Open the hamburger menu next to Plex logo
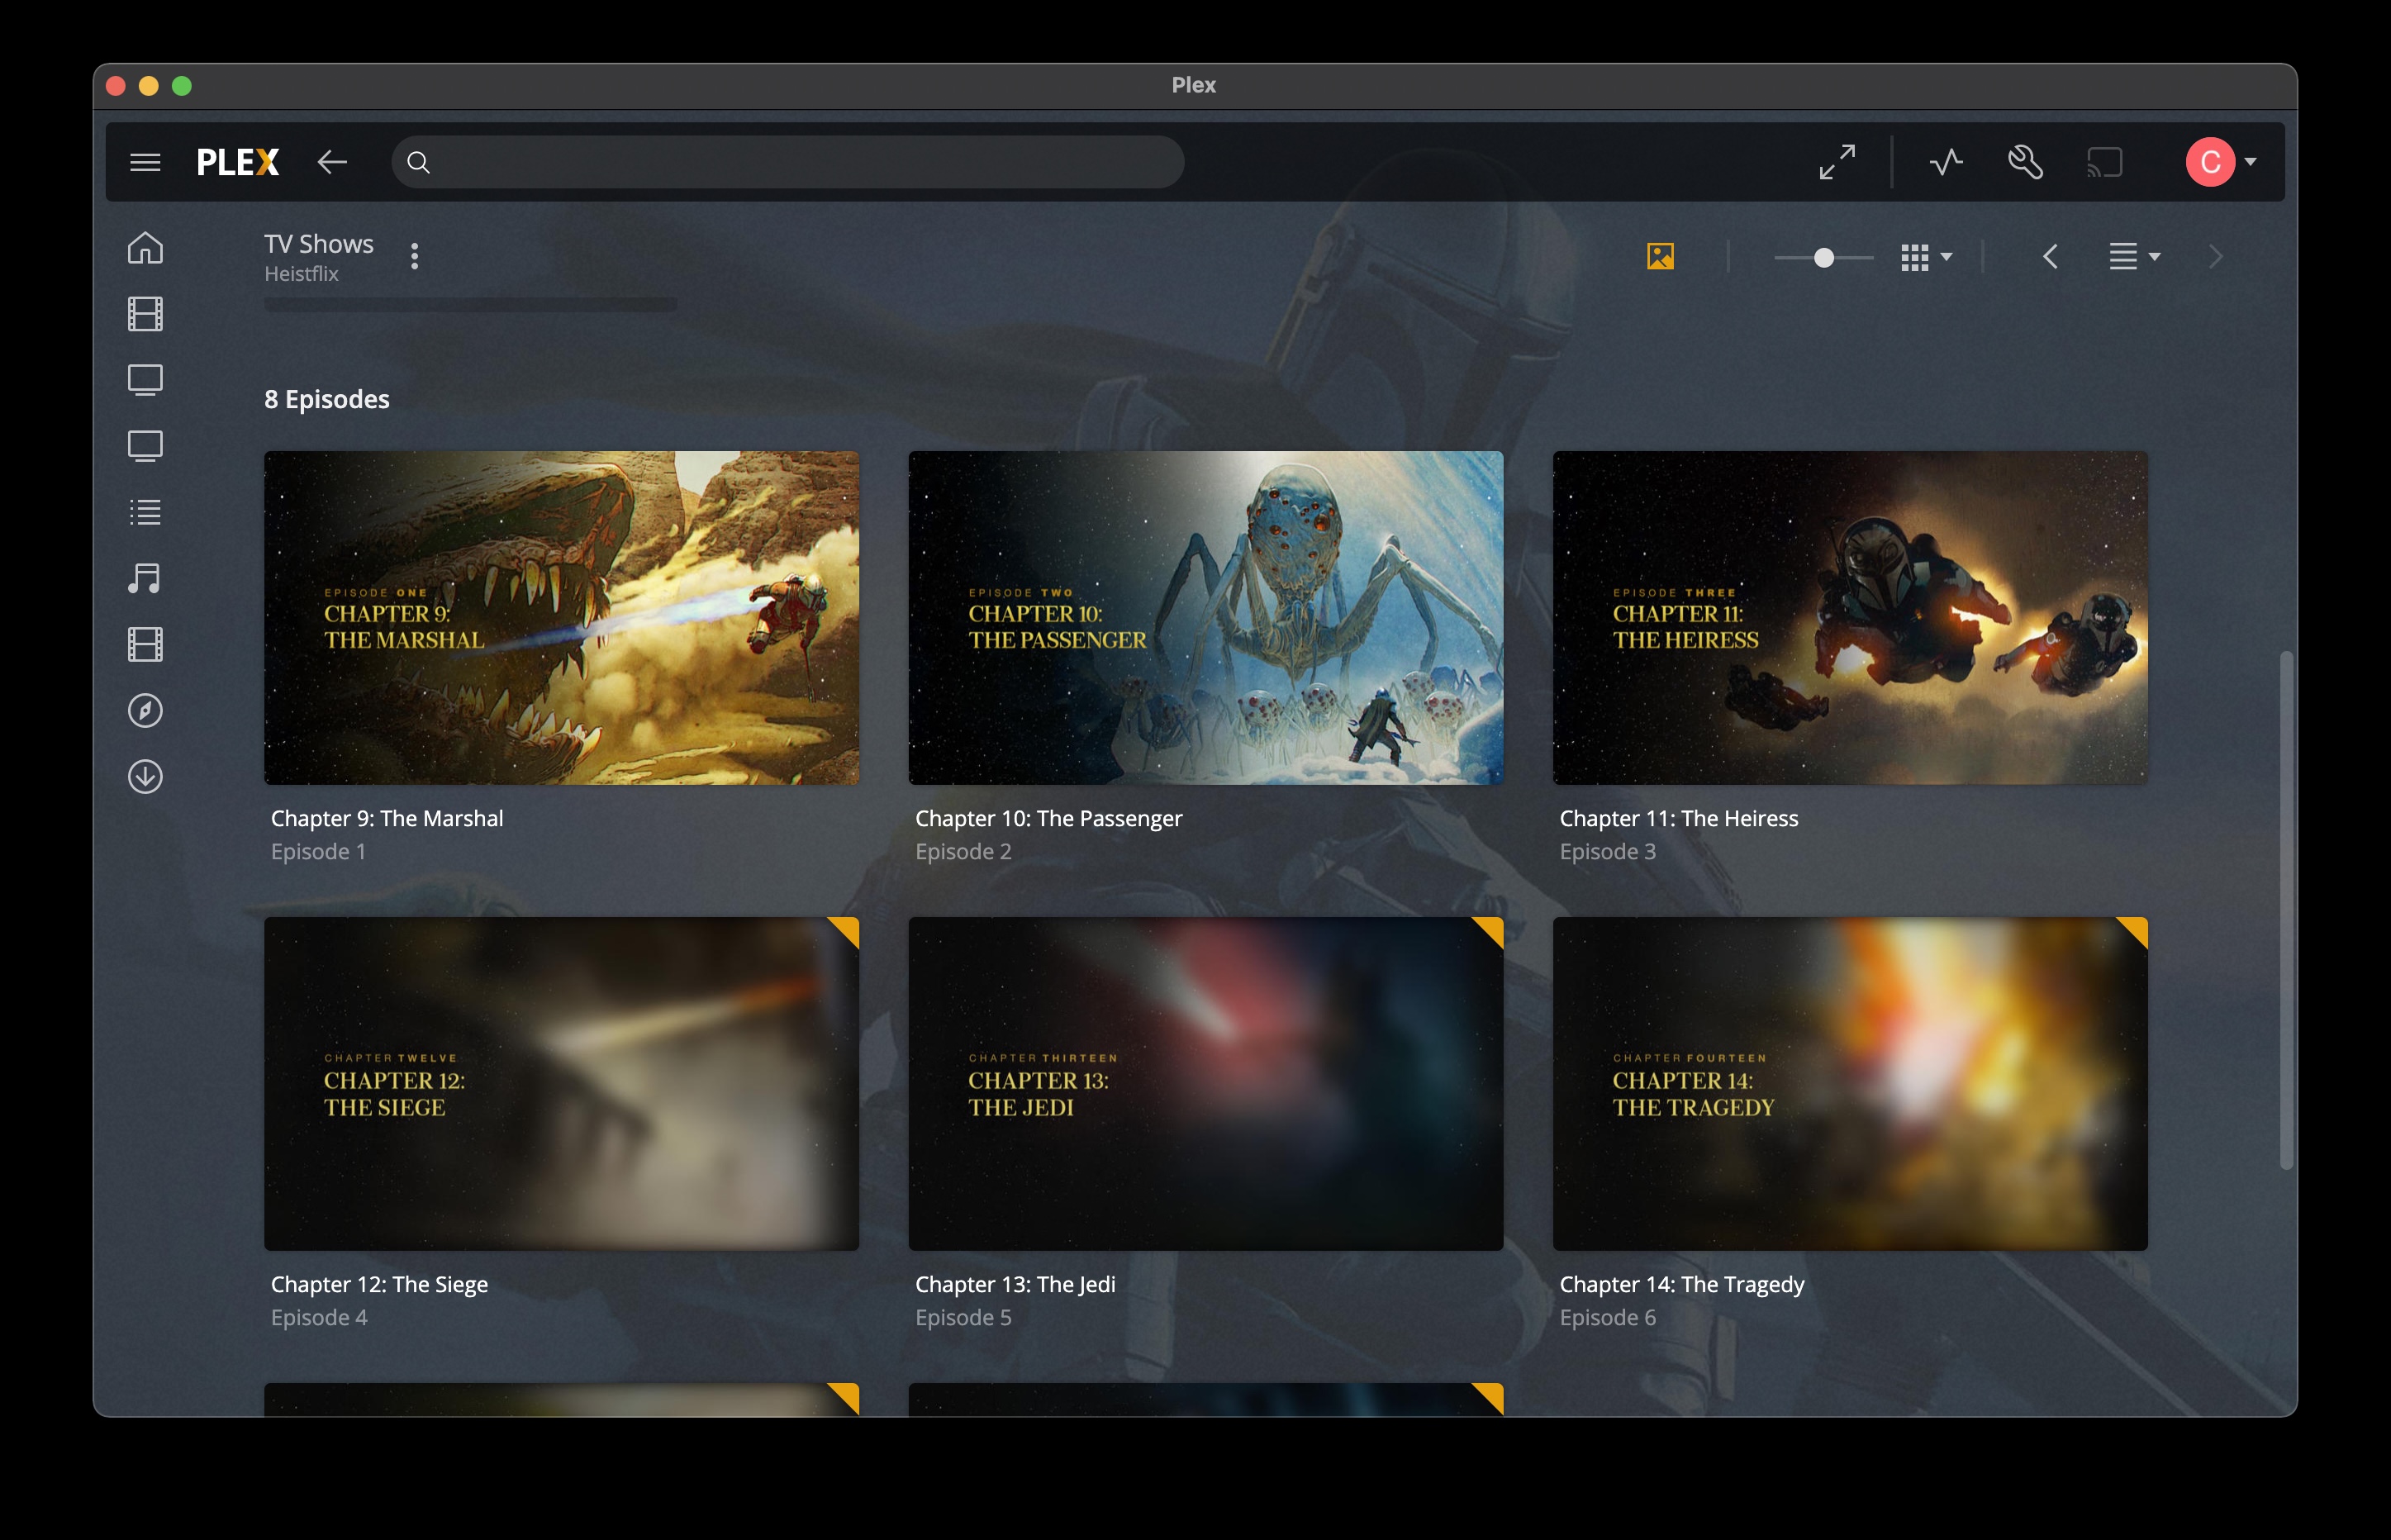The width and height of the screenshot is (2391, 1540). 145,162
